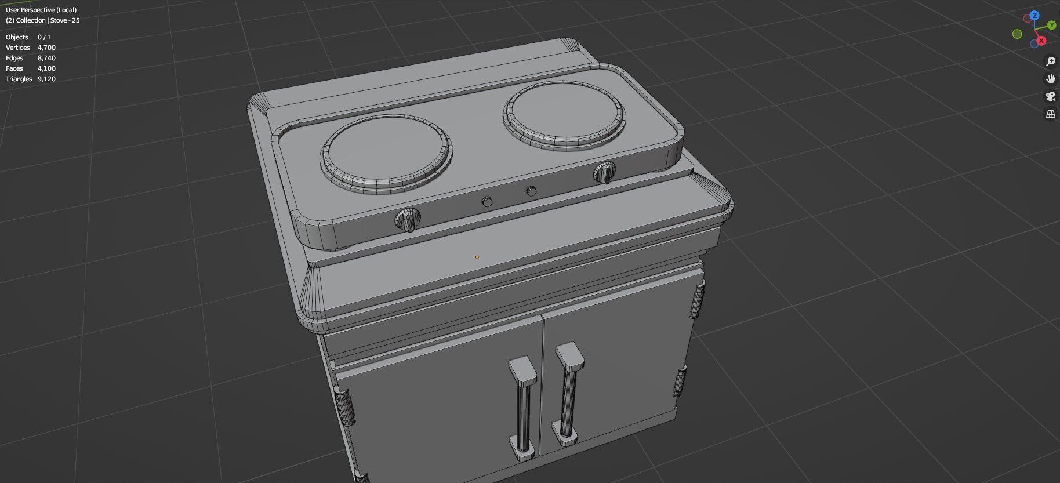Screen dimensions: 1060x483
Task: Click the large left control knob on stove
Action: (408, 219)
